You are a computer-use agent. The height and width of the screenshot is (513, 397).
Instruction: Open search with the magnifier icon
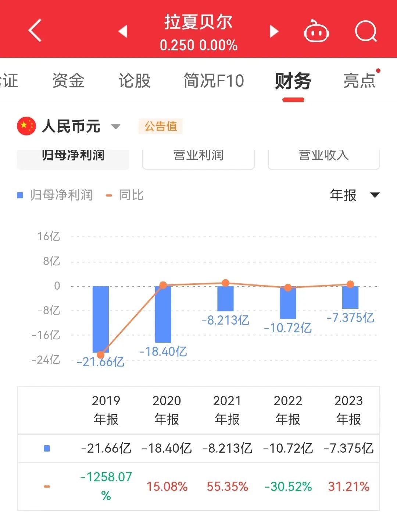coord(366,31)
